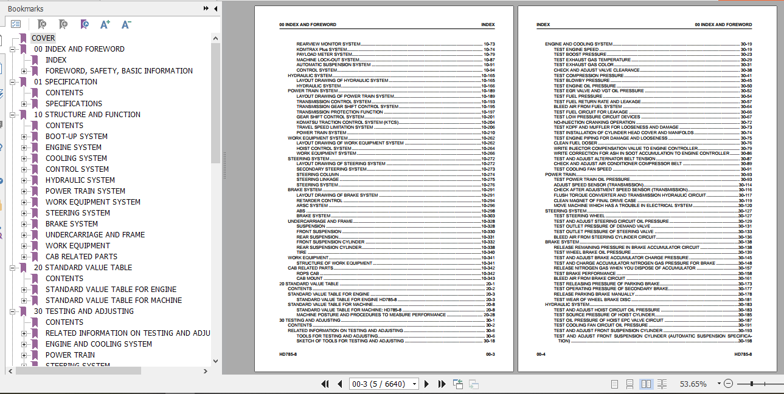
Task: Collapse the 20 STANDARD VALUE TABLE node
Action: click(13, 268)
